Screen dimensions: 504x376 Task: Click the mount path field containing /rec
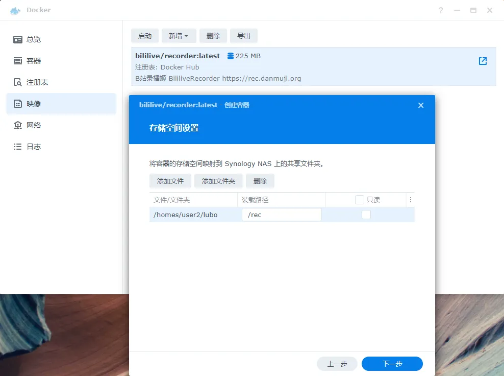pos(282,215)
